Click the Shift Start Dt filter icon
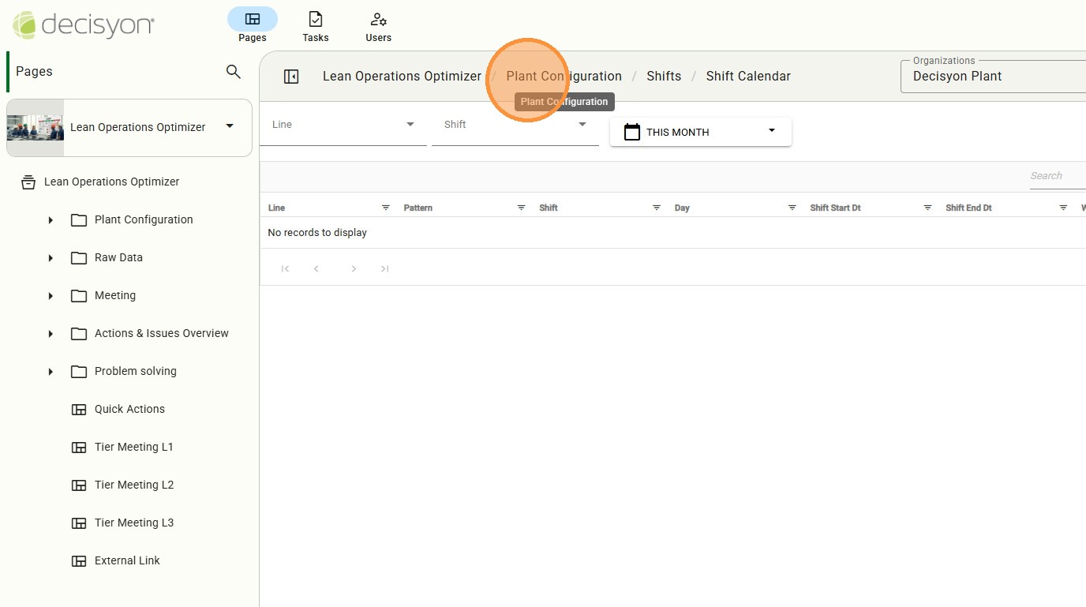The image size is (1086, 607). (x=928, y=208)
